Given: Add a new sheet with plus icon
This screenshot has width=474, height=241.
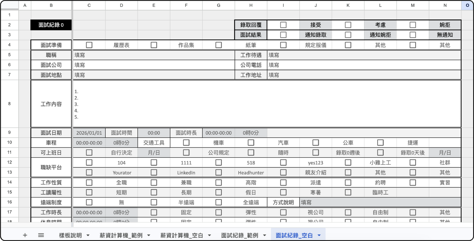Looking at the screenshot, I should coord(25,235).
